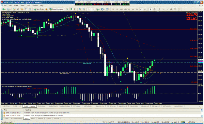Viewport: 204px width, 124px height.
Task: Select the Equidistant Channel tool
Action: tap(171, 9)
